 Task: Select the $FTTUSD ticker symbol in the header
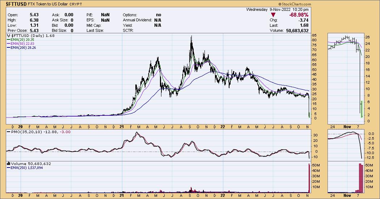[x=16, y=4]
